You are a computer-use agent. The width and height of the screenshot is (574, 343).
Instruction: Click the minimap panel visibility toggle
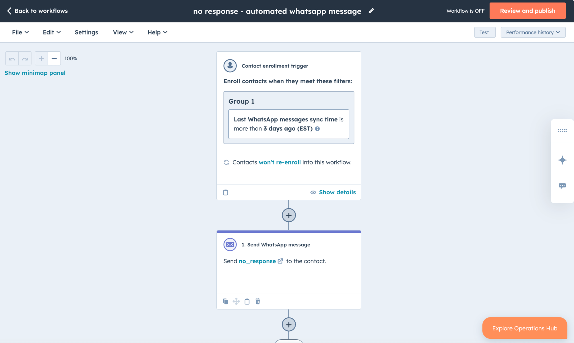coord(35,73)
